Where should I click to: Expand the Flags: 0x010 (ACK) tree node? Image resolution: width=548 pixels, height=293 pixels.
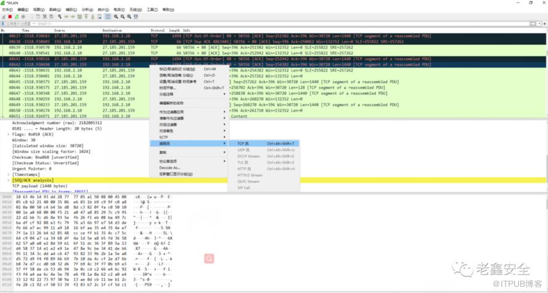click(9, 134)
